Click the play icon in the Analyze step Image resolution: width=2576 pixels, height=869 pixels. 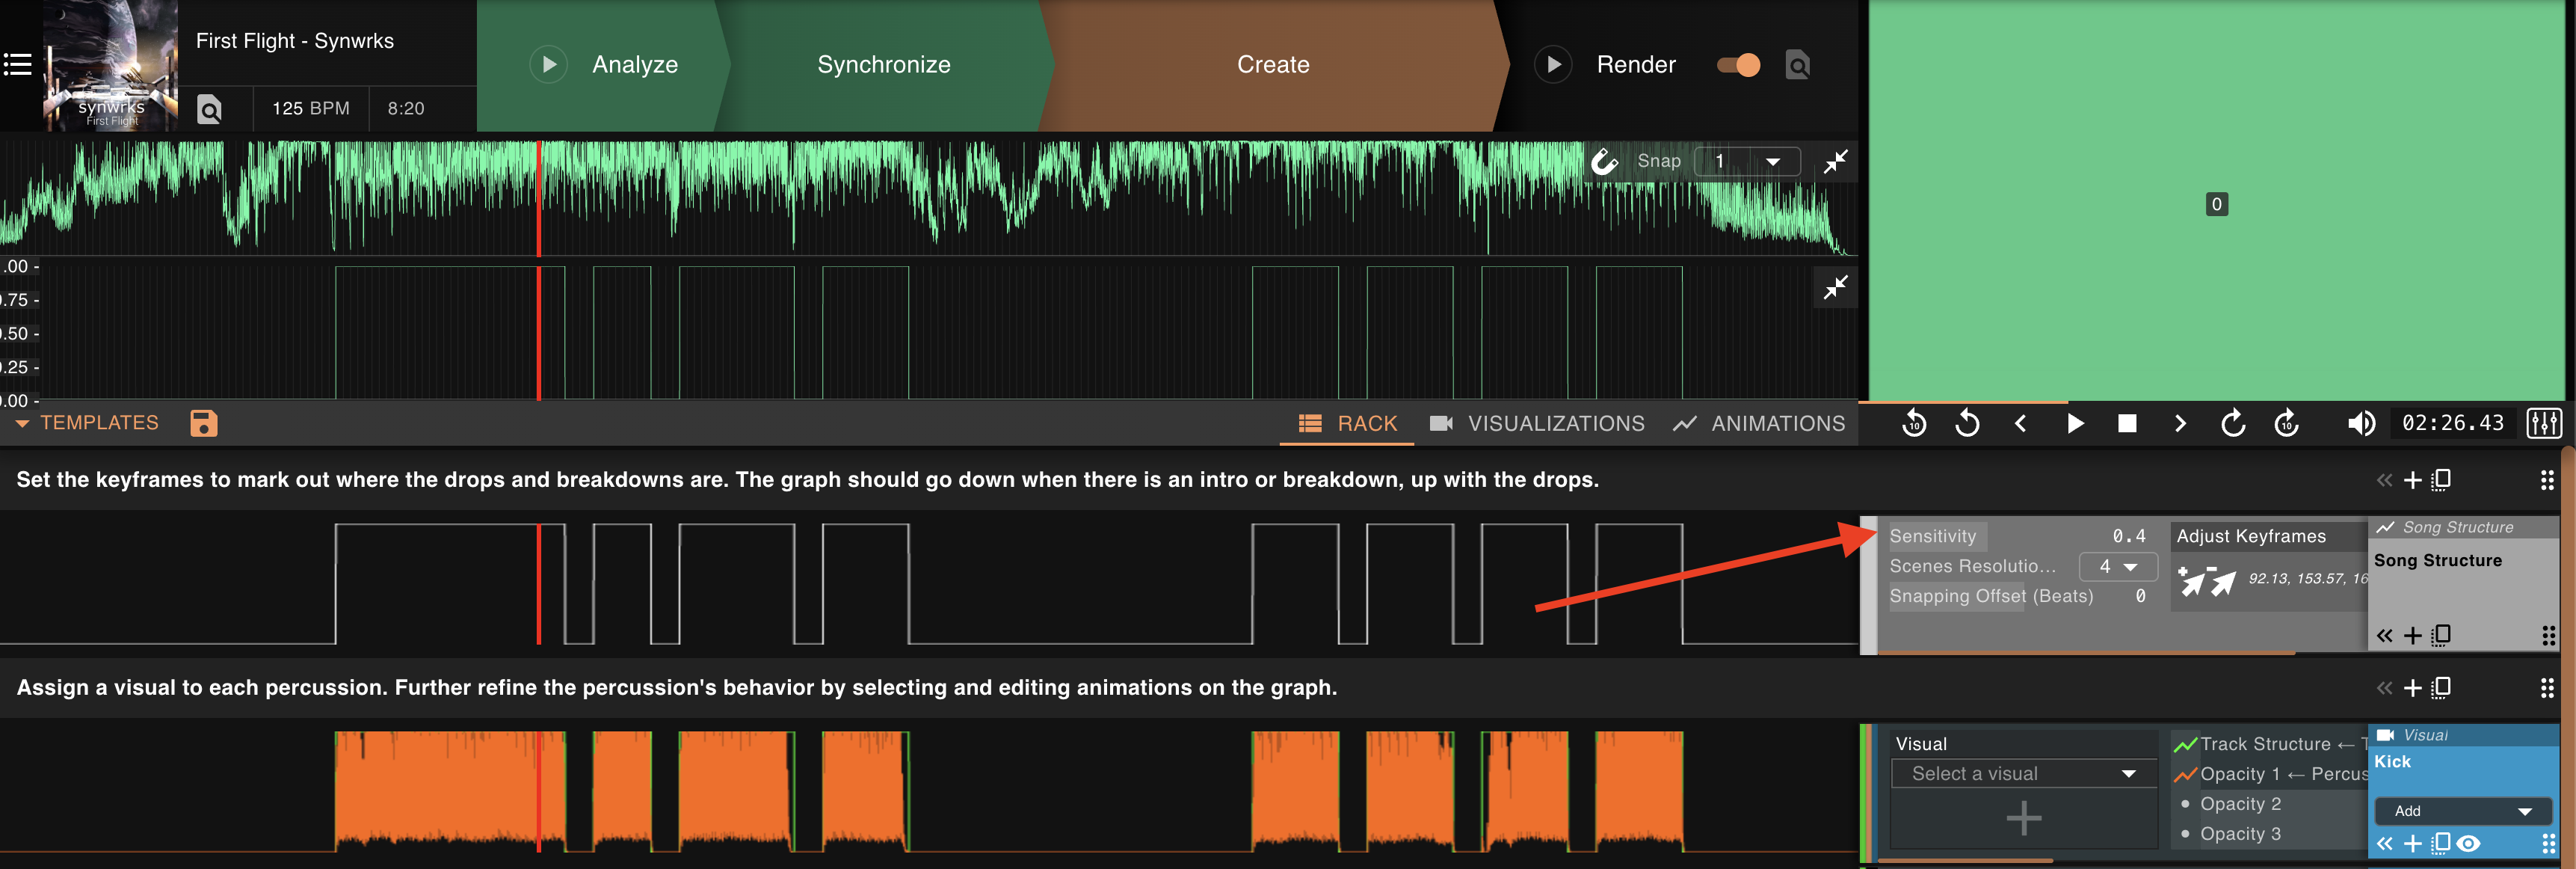[x=548, y=65]
